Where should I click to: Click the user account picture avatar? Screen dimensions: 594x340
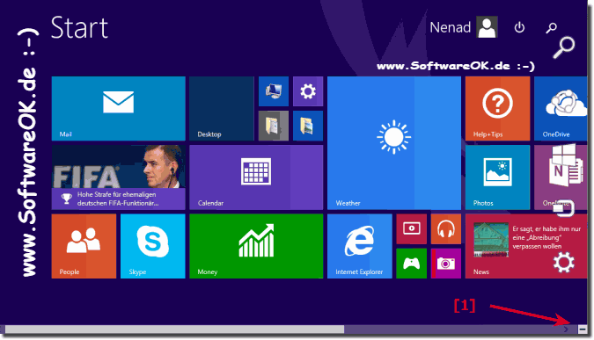487,27
